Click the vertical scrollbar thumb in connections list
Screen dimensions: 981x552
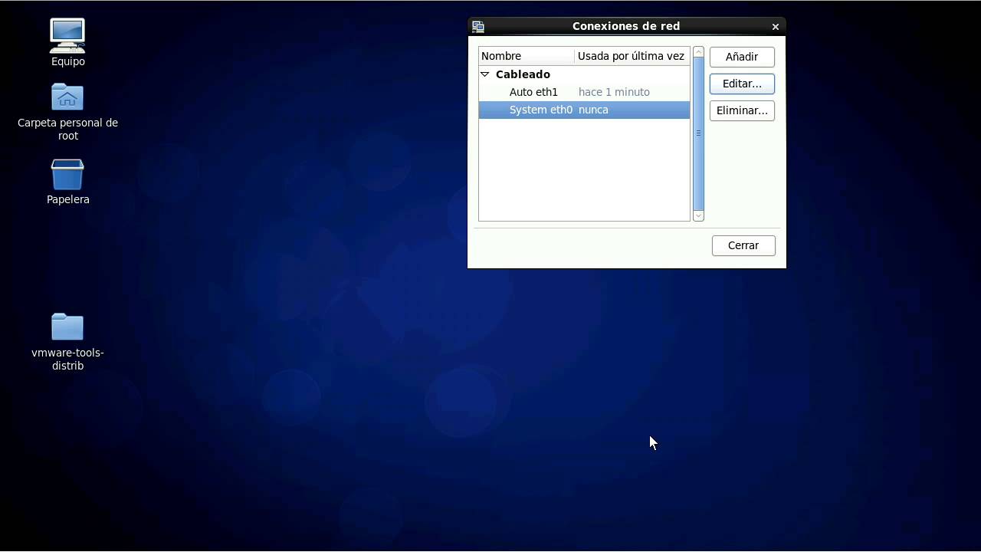(x=698, y=133)
